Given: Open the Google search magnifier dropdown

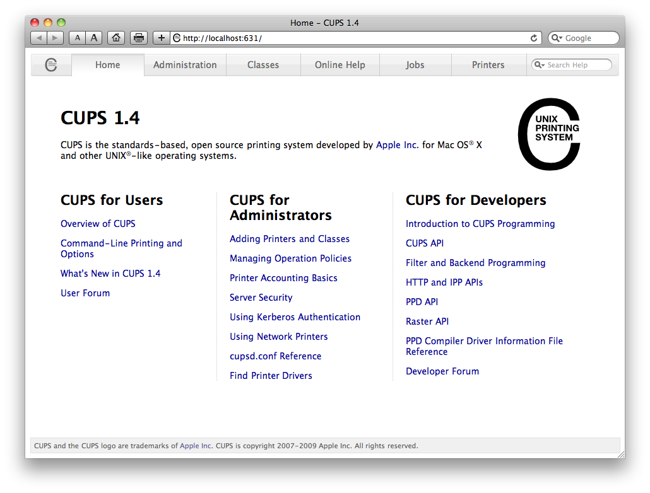Looking at the screenshot, I should point(557,38).
